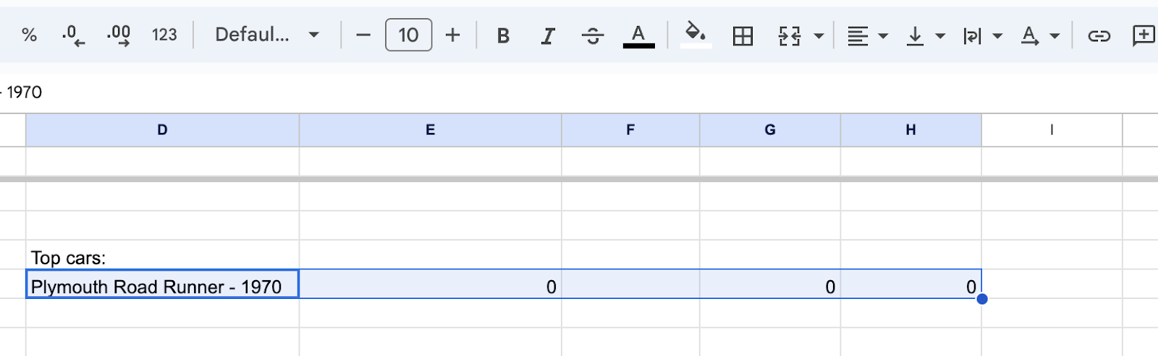Open the 123 more formats menu

[x=164, y=35]
